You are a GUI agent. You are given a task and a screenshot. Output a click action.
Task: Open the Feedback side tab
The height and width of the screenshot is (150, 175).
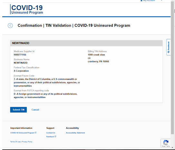(169, 47)
